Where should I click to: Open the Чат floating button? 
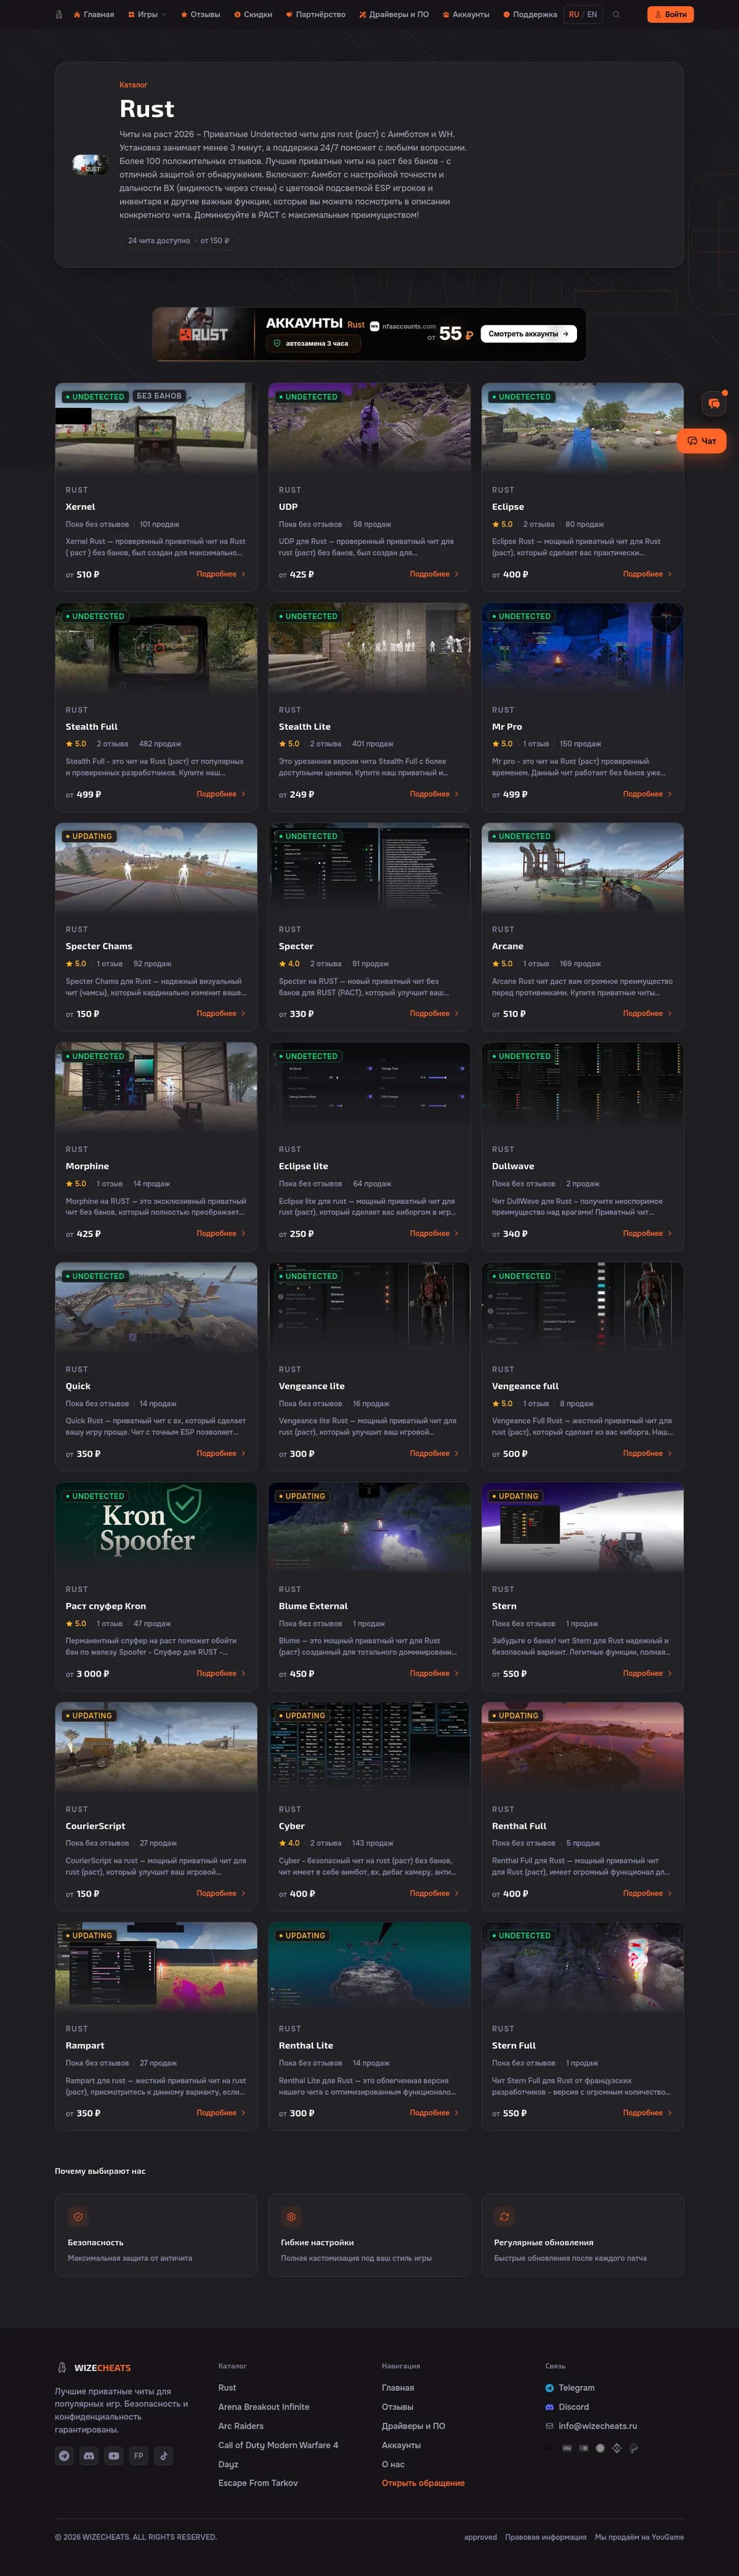coord(702,441)
